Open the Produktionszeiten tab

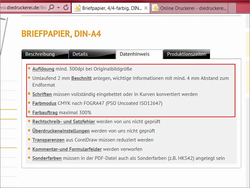click(x=187, y=54)
